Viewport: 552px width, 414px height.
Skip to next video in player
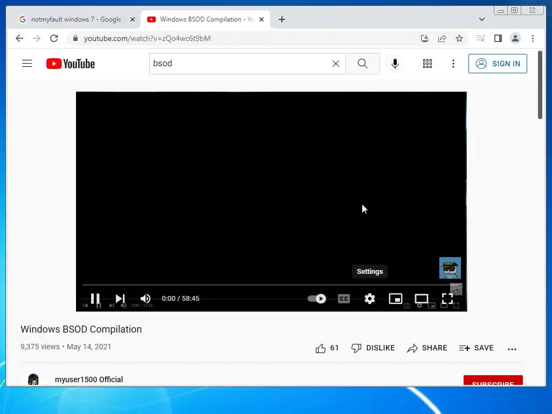coord(120,299)
